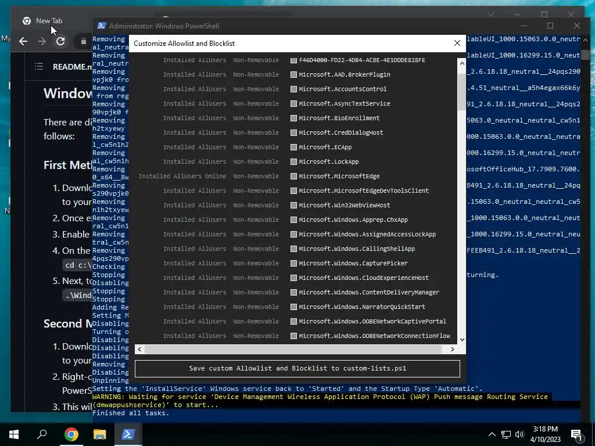Toggle the Microsoft.MicrosoftEdge checkbox
Viewport: 595px width, 446px height.
pos(293,177)
